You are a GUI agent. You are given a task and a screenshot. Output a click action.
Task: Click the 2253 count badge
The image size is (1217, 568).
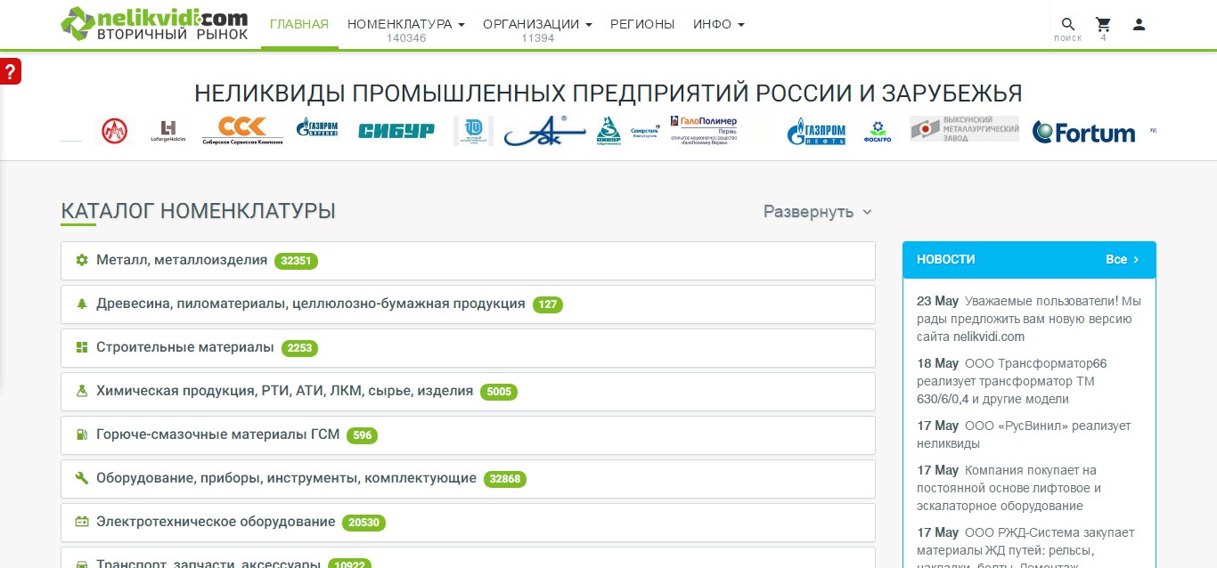299,348
